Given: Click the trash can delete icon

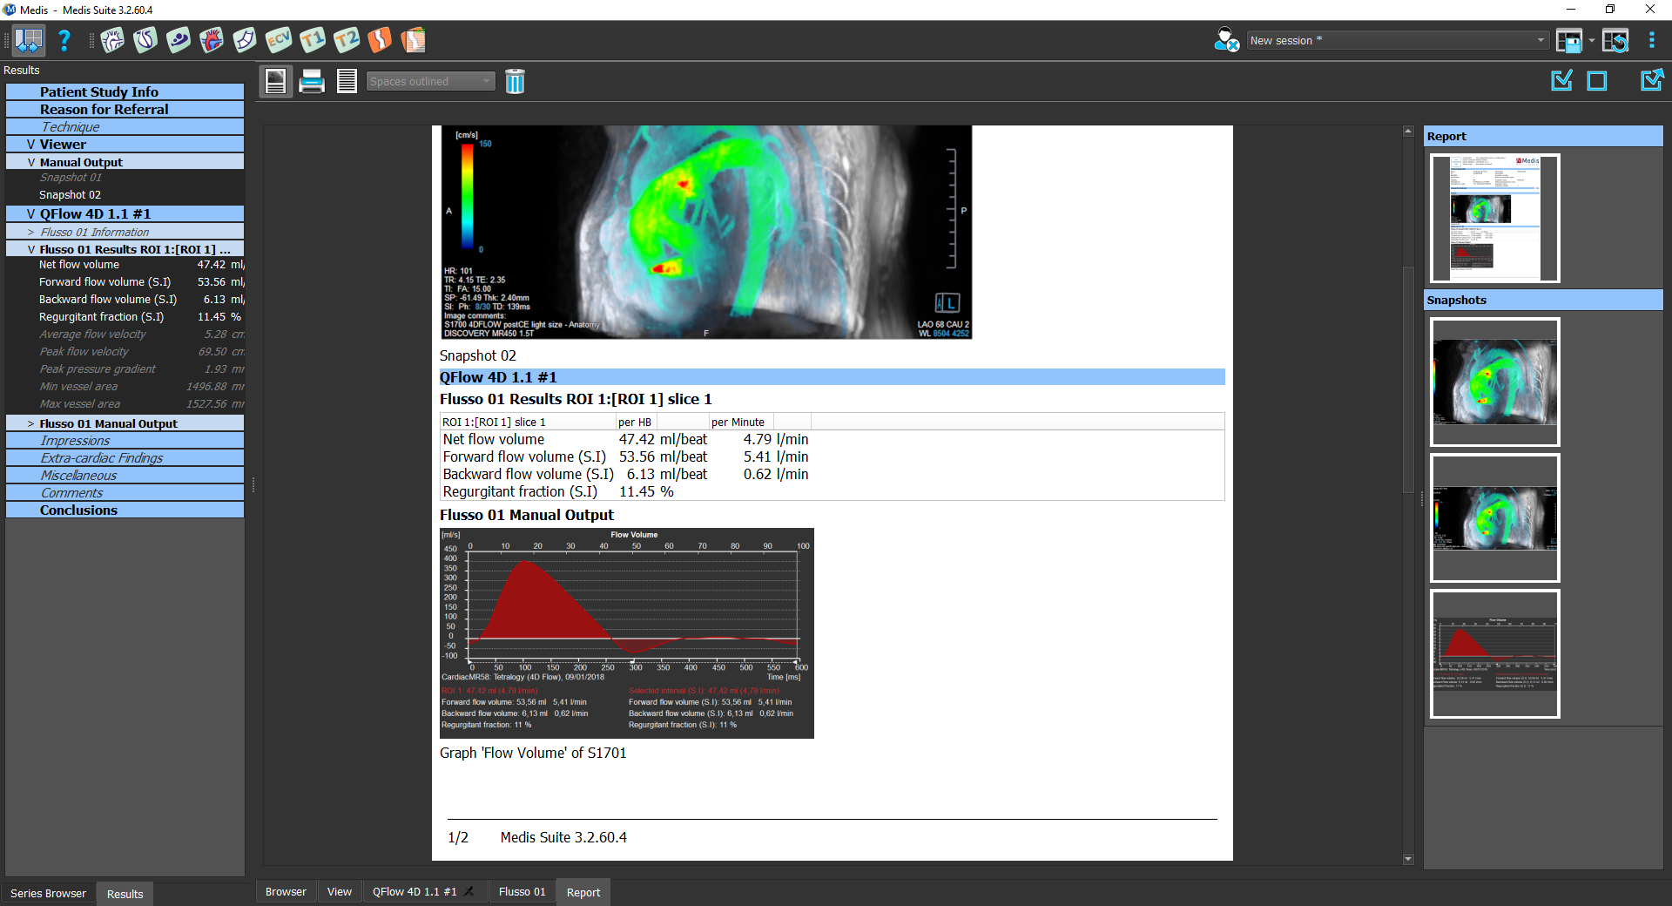Looking at the screenshot, I should (x=515, y=82).
